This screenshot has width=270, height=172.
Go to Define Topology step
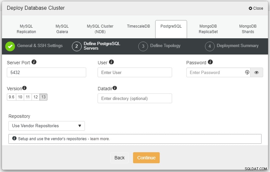(x=165, y=45)
